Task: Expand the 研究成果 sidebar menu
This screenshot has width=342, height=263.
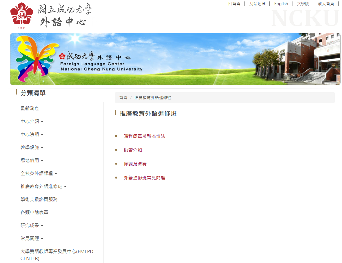Action: 32,225
